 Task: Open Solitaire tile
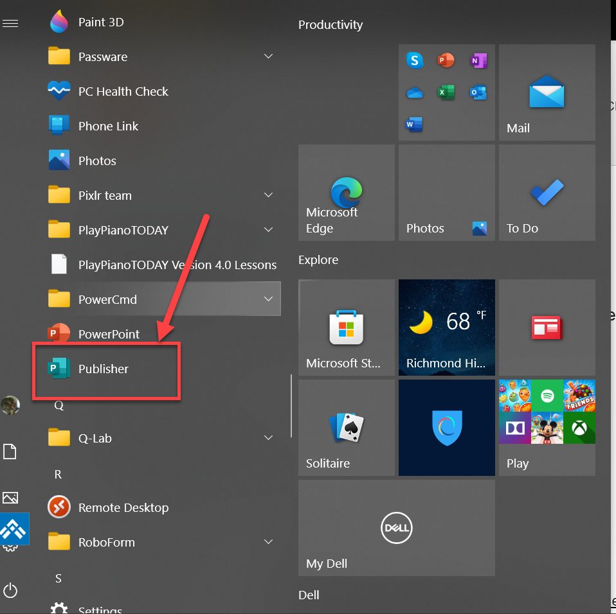click(x=346, y=428)
